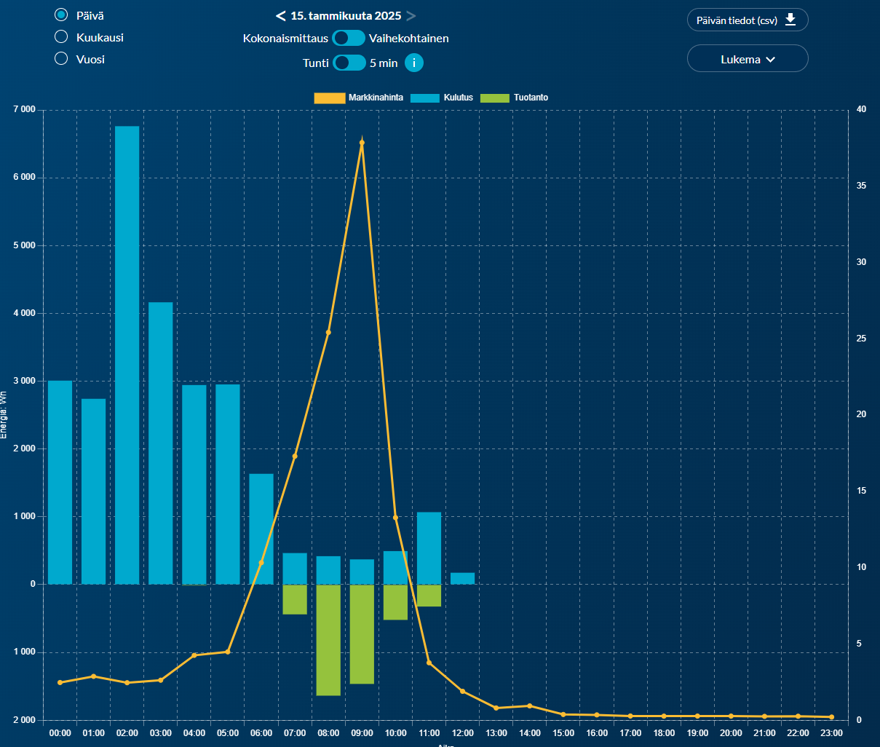This screenshot has width=880, height=747.
Task: Click the 12:00 axis label
Action: tap(463, 733)
